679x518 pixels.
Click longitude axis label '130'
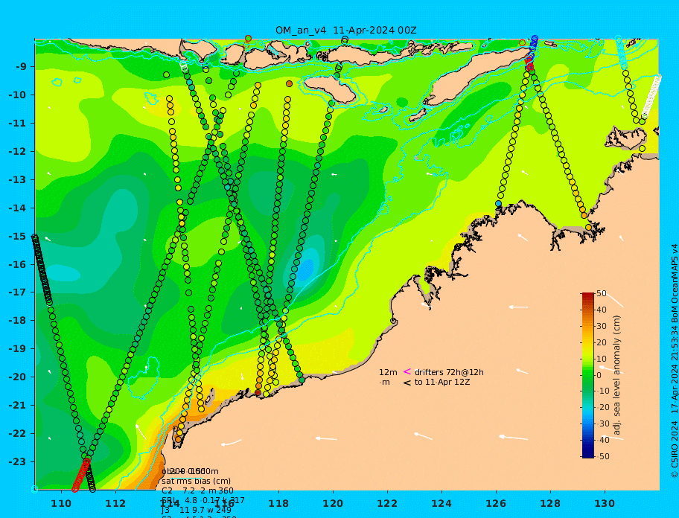(x=605, y=504)
